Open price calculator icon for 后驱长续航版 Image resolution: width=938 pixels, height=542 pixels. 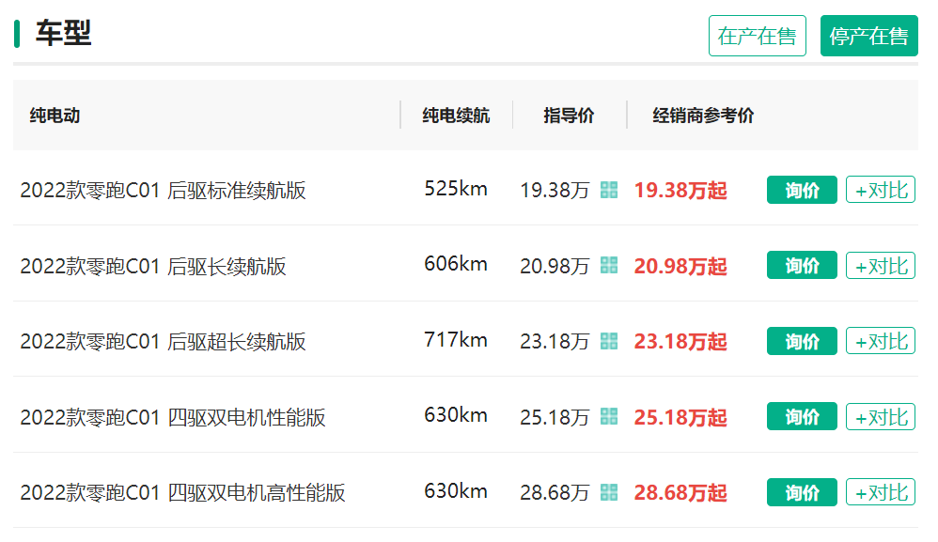coord(609,265)
